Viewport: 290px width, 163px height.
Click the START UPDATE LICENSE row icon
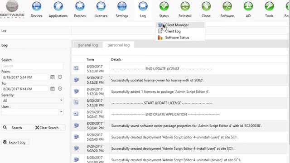coord(76,102)
